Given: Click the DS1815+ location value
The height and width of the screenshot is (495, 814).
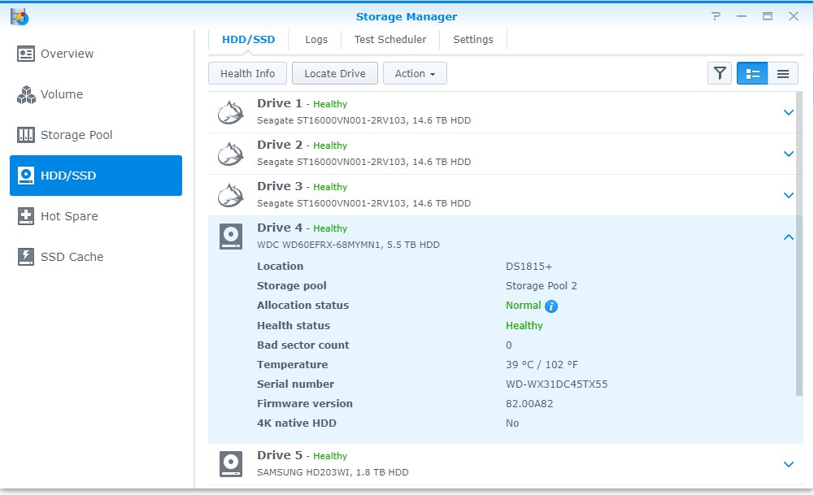Looking at the screenshot, I should (x=529, y=266).
